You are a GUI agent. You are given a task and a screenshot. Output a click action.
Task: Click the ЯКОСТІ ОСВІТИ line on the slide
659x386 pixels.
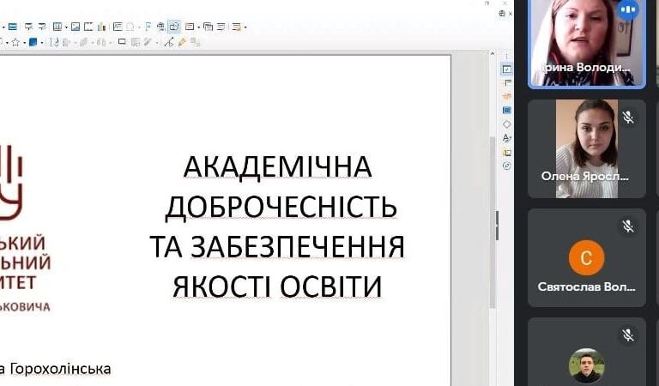click(x=277, y=286)
